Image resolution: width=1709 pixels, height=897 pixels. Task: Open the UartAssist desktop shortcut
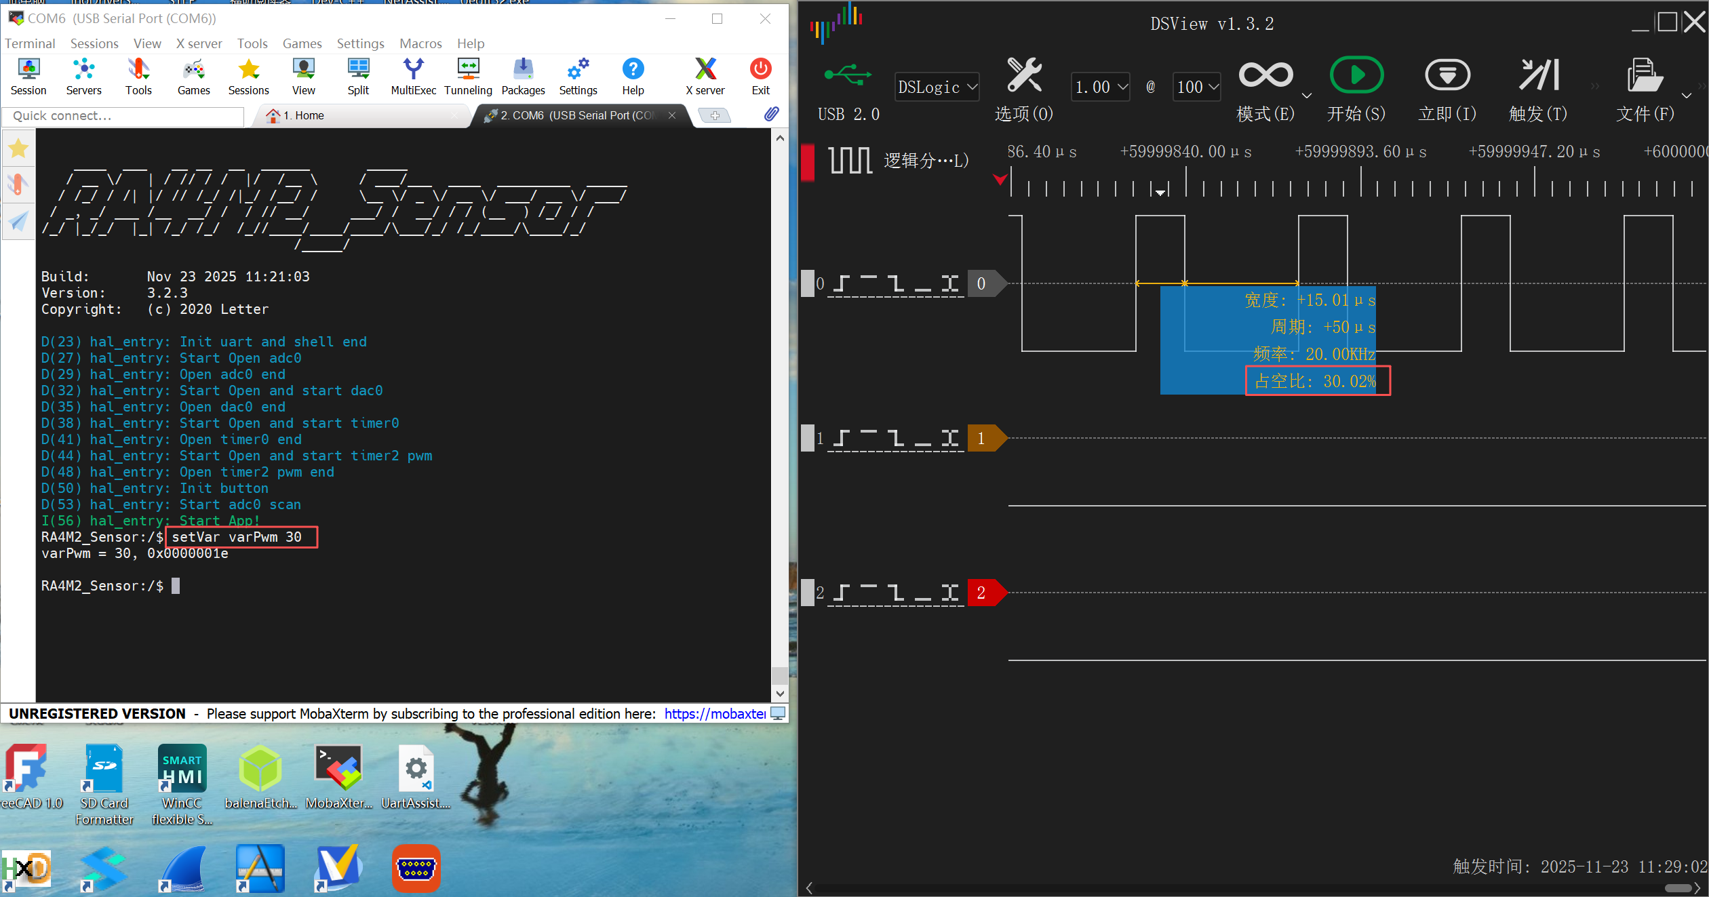pos(416,777)
